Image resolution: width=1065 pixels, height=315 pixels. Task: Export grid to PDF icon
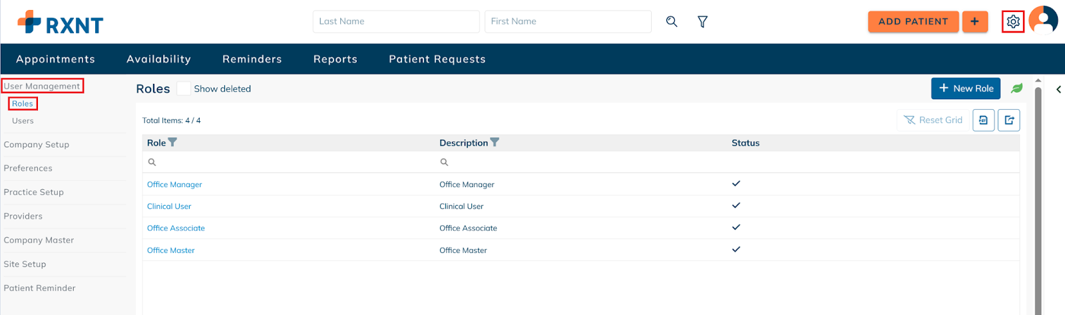983,120
